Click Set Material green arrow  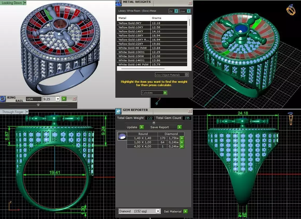coord(185,211)
